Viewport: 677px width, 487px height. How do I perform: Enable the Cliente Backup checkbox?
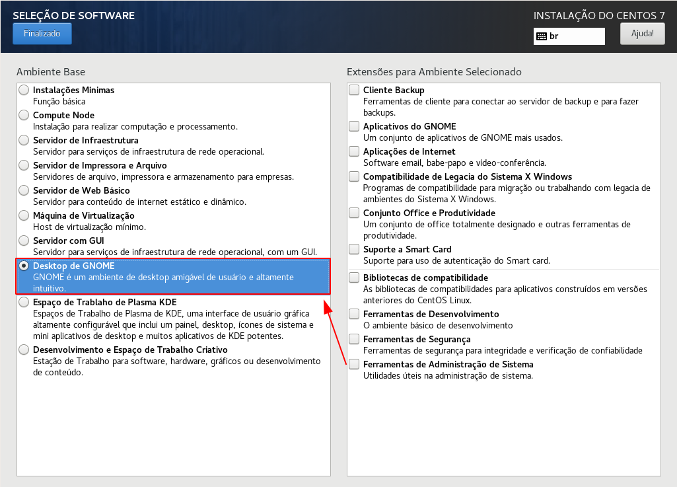(354, 90)
